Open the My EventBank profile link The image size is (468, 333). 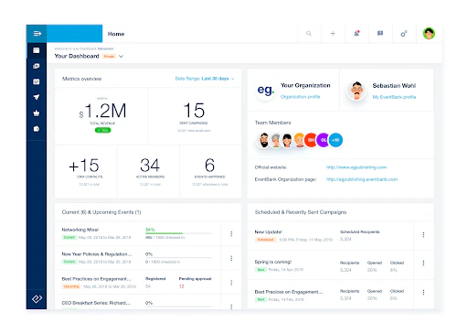394,97
